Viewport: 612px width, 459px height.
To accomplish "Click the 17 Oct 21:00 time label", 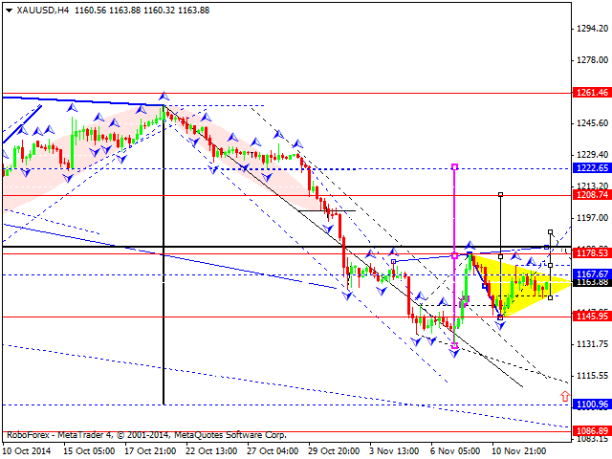I will (150, 451).
